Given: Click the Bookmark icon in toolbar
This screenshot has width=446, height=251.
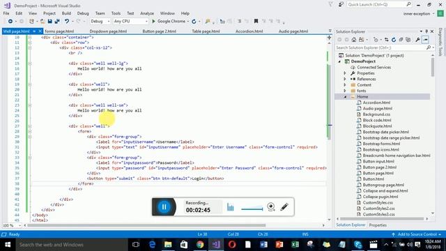Looking at the screenshot, I should click(x=256, y=21).
